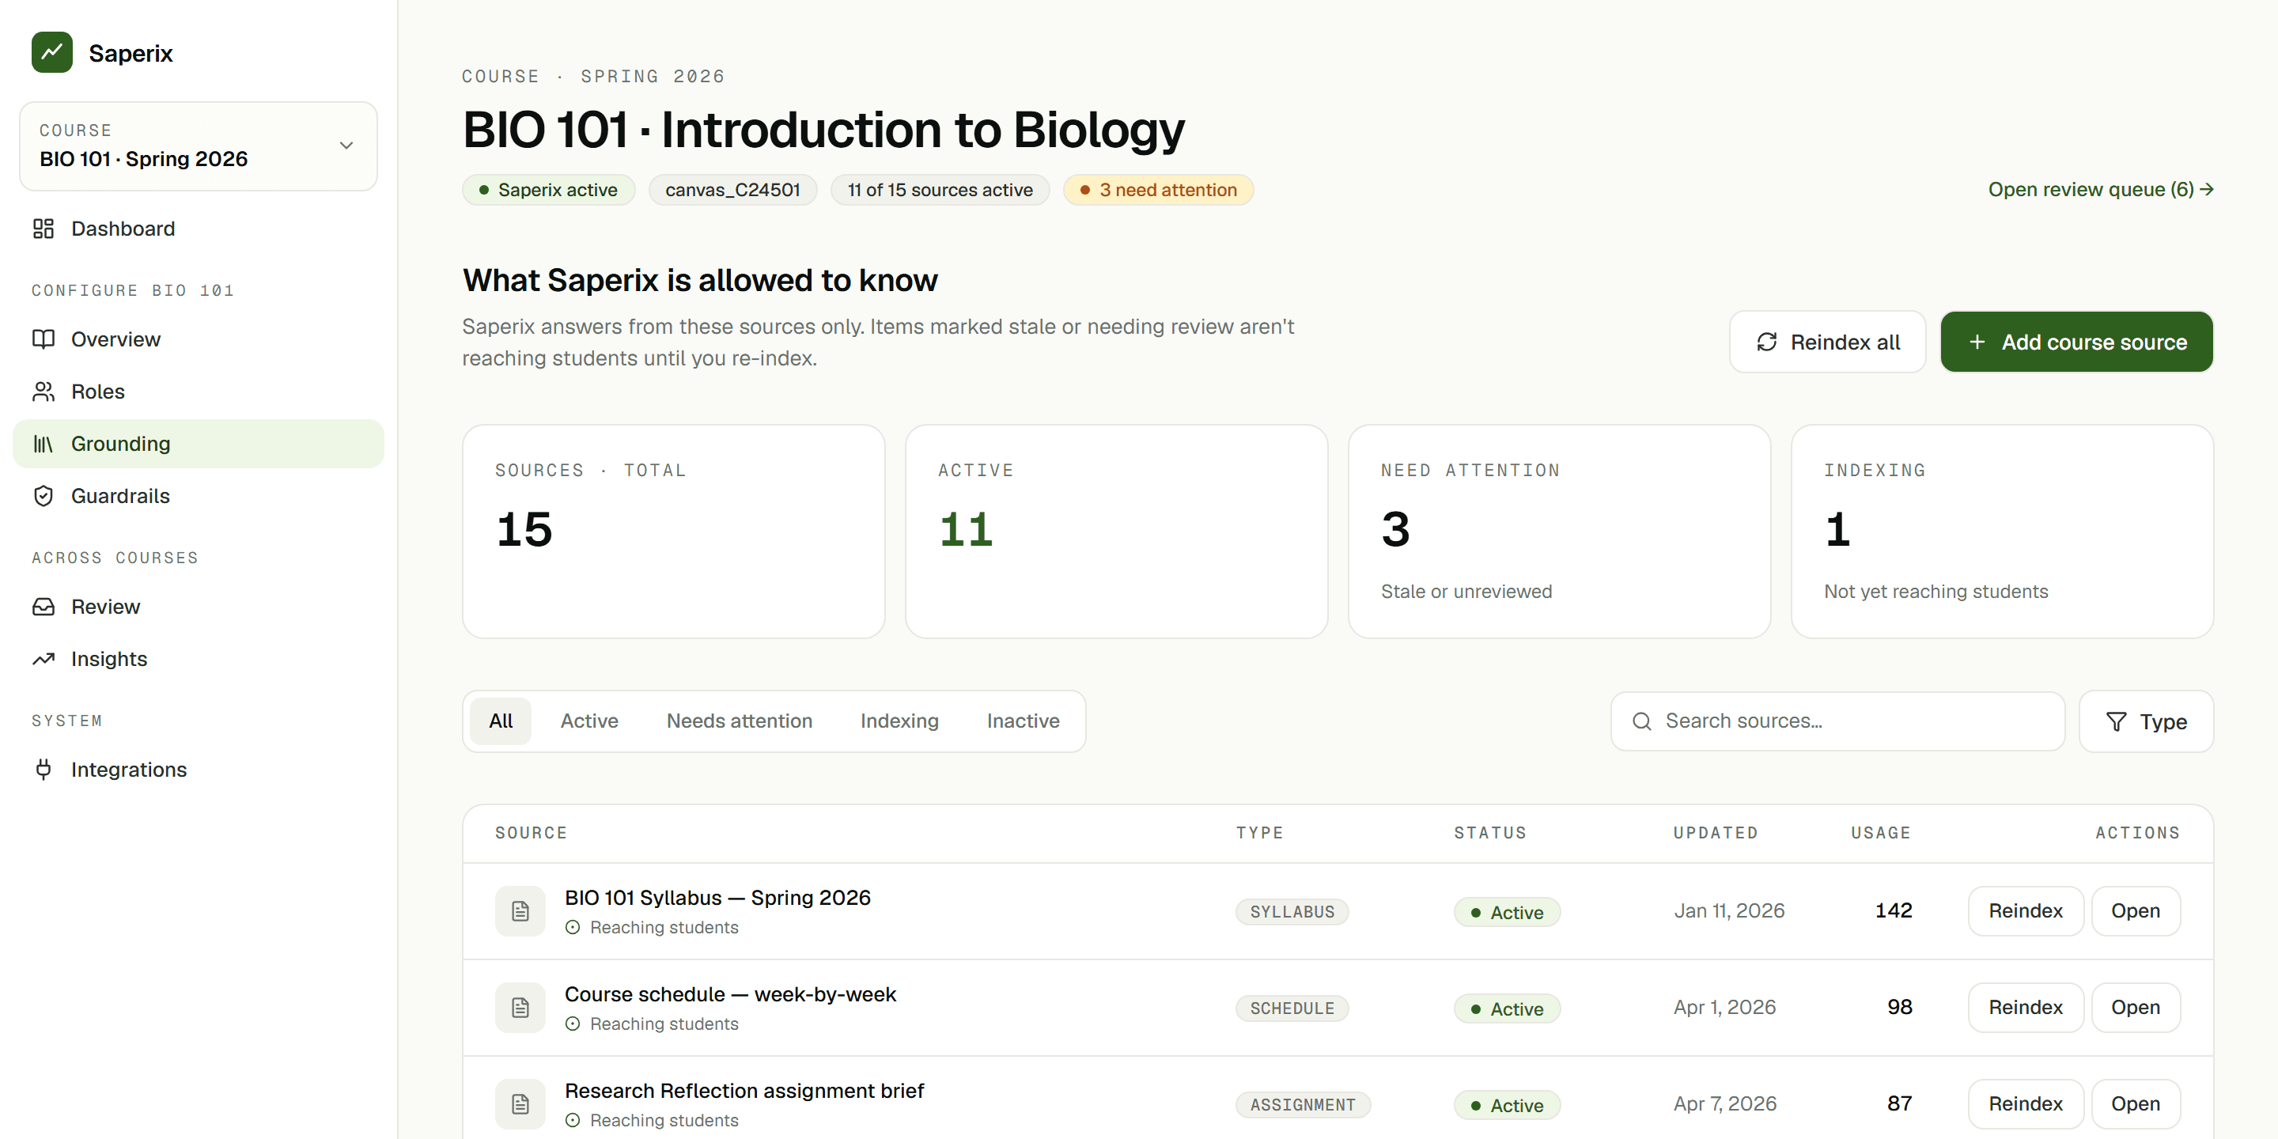Screen dimensions: 2278x1139
Task: Click the BIO 101 Syllabus document icon
Action: [x=520, y=911]
